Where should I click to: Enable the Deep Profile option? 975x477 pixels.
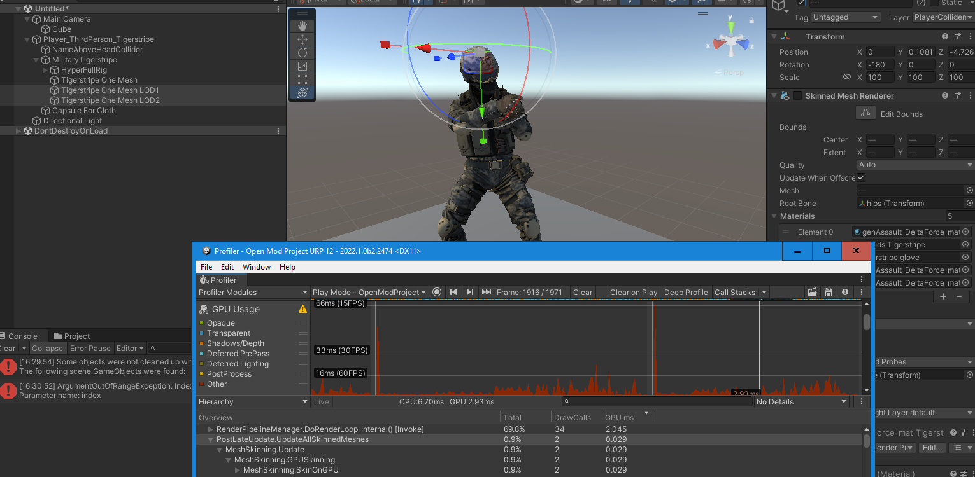[686, 292]
